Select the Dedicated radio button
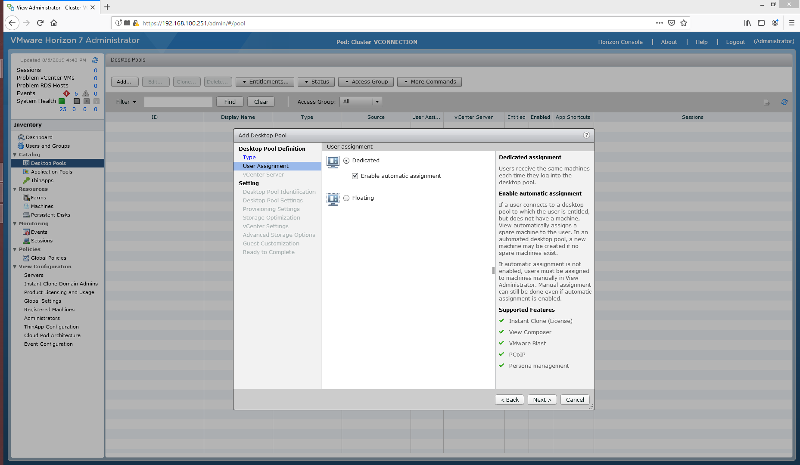The height and width of the screenshot is (465, 800). click(x=346, y=161)
